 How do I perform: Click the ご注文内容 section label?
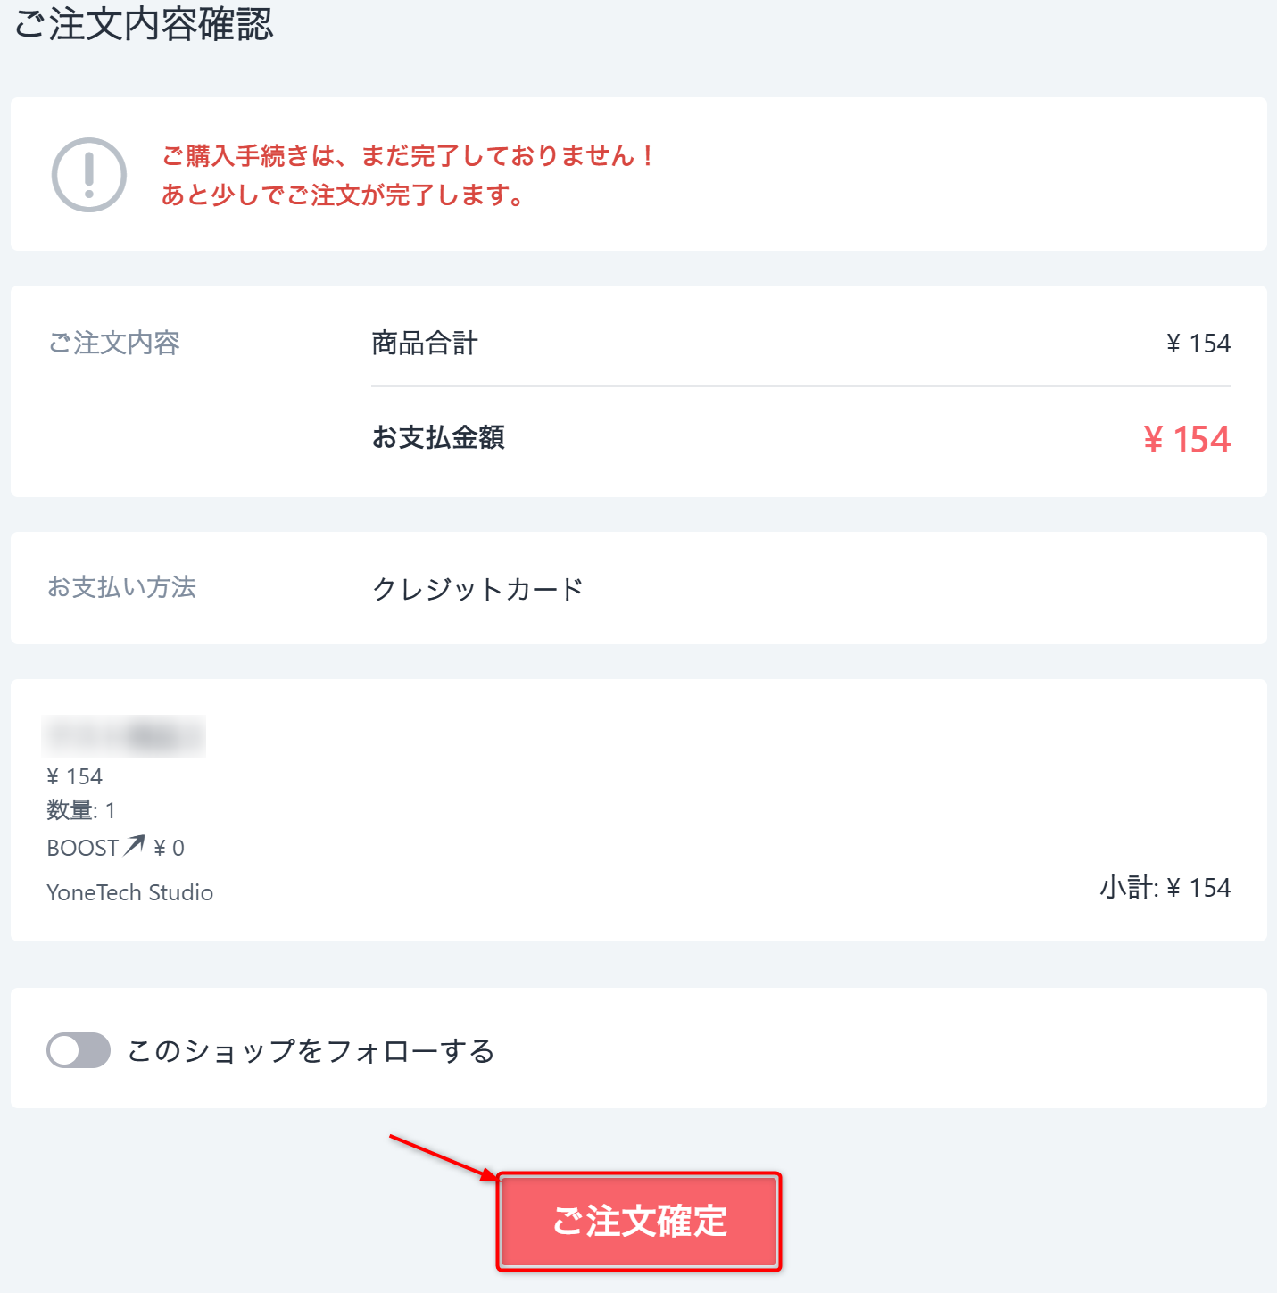(114, 344)
